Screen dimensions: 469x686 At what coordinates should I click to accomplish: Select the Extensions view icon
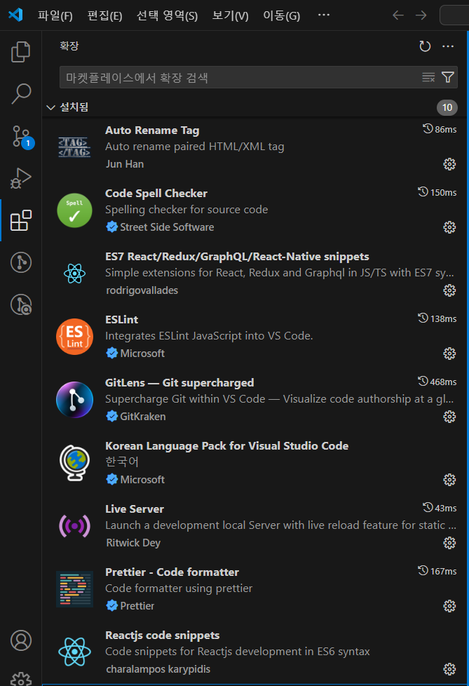tap(20, 220)
